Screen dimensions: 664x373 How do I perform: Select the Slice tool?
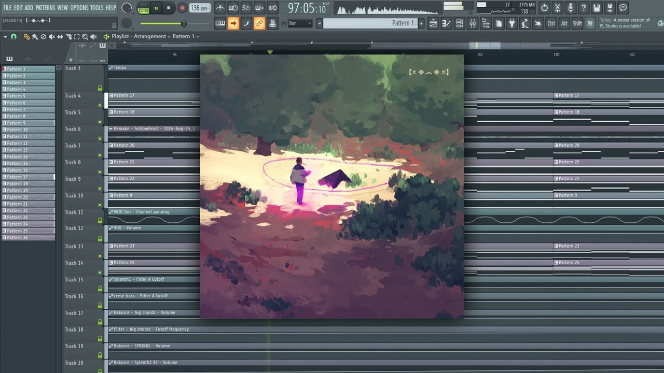pyautogui.click(x=68, y=37)
